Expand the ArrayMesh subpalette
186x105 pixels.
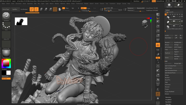[168, 100]
